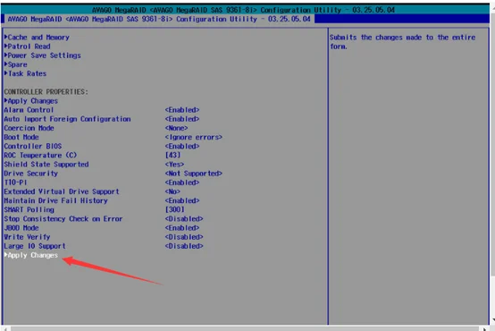Screen dimensions: 495x331
Task: Toggle Write Verify Disabled value
Action: [184, 237]
